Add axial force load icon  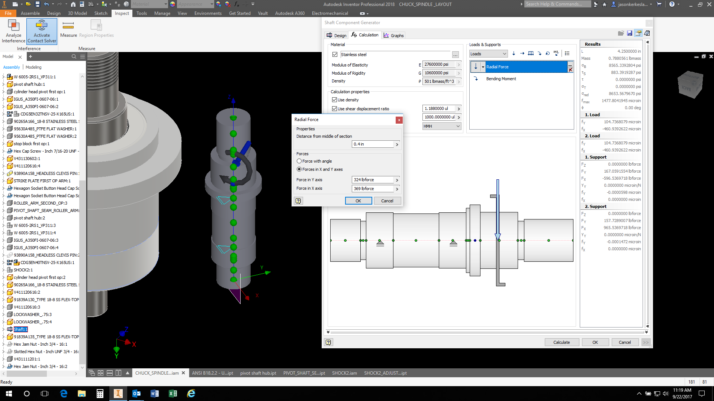point(522,53)
